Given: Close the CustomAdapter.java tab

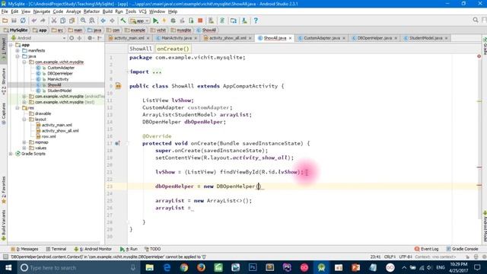Looking at the screenshot, I should click(344, 38).
